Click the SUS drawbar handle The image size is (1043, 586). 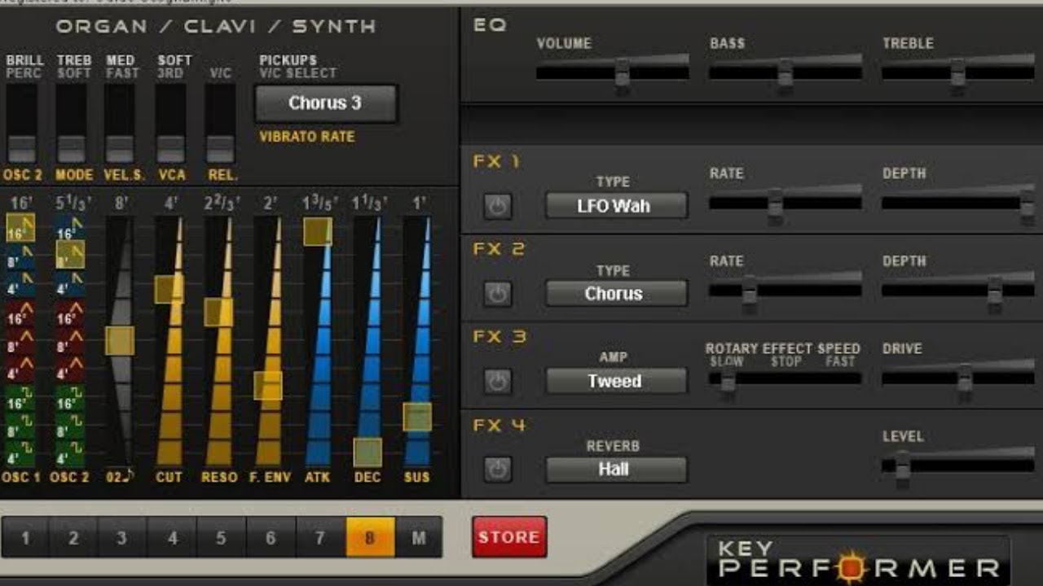coord(417,417)
